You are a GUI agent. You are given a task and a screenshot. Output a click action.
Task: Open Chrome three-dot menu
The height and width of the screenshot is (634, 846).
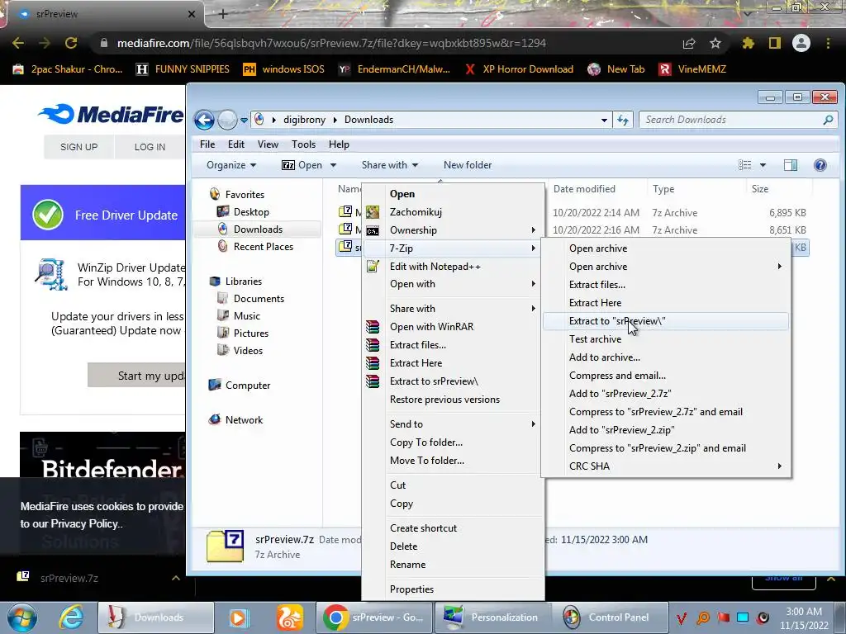[828, 43]
